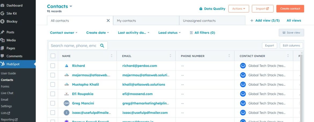
Task: Sort by the Name column arrows
Action: click(x=112, y=56)
